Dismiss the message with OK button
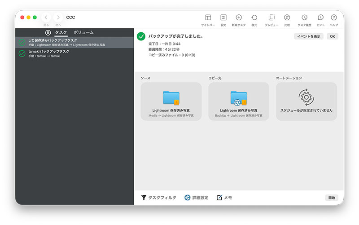 pos(333,36)
